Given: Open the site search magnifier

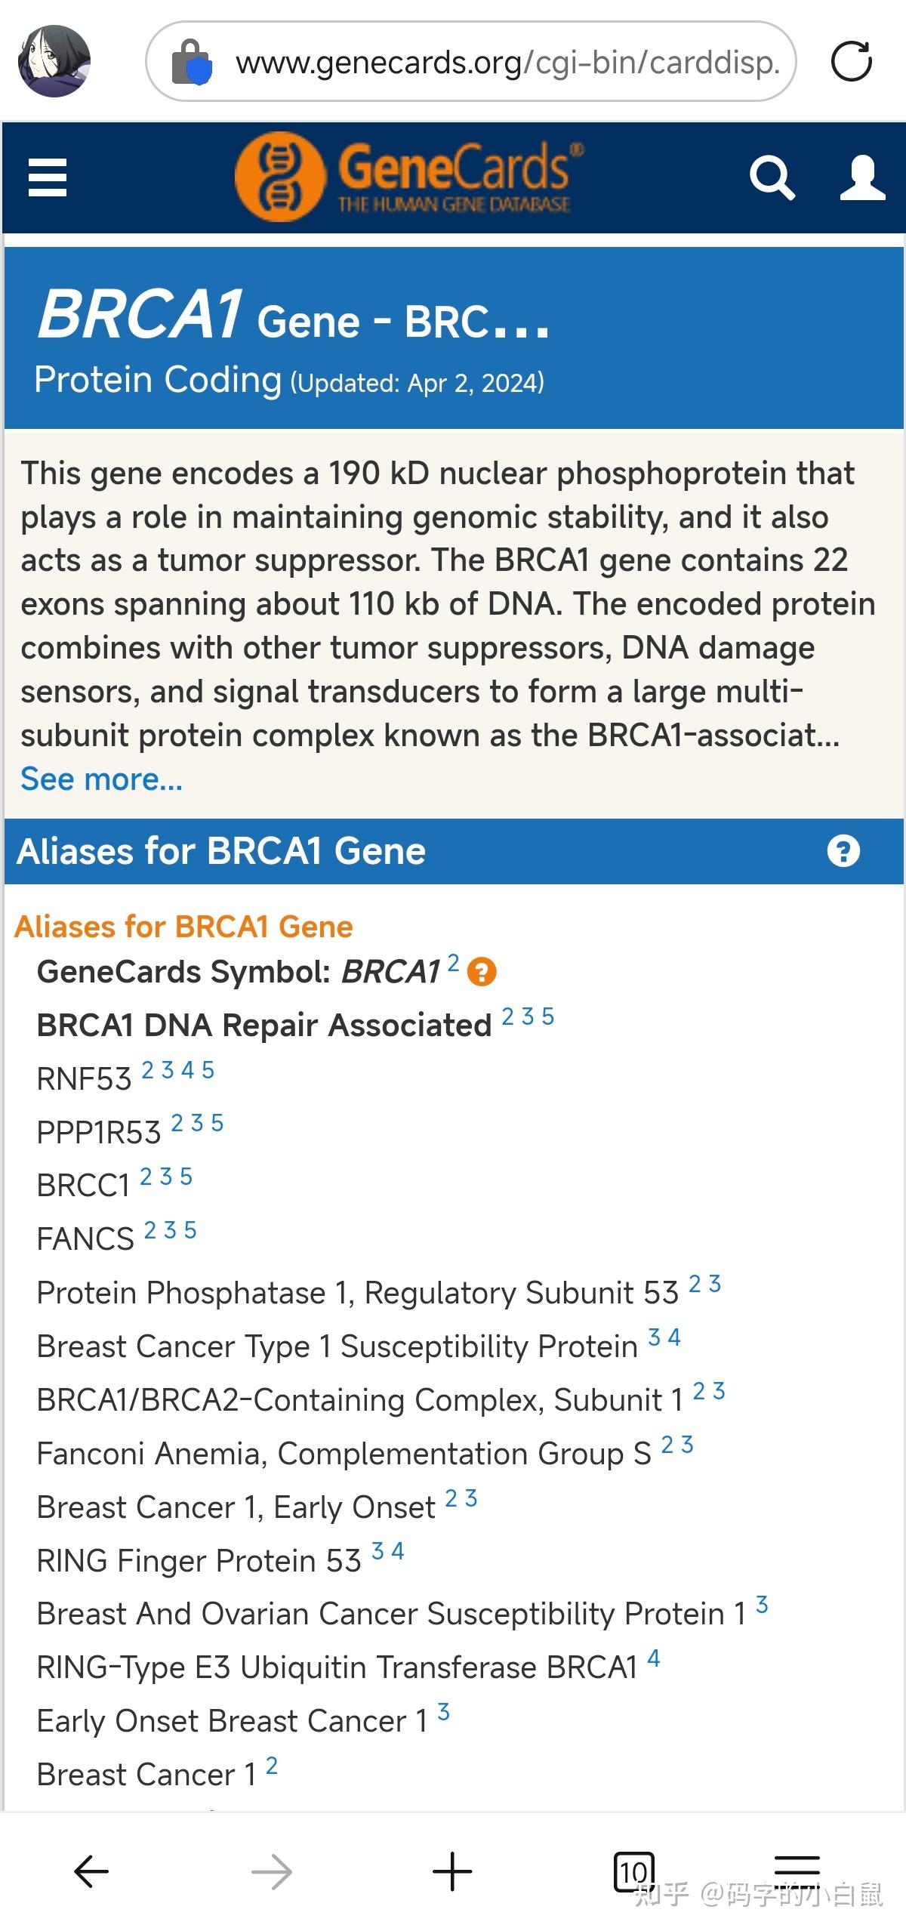Looking at the screenshot, I should 772,178.
